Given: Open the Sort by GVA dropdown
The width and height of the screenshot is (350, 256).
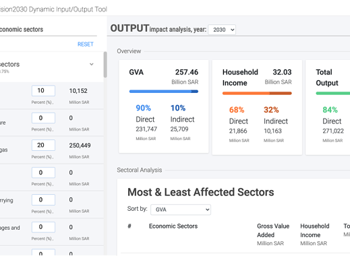Looking at the screenshot, I should (181, 210).
